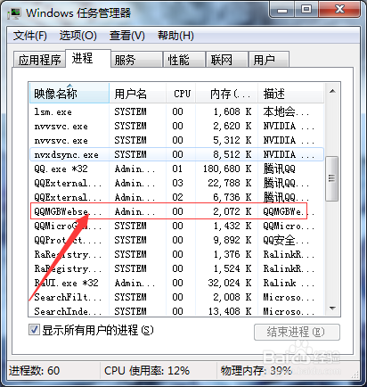Sort by 映像名称 column header
The image size is (367, 387).
click(x=69, y=94)
